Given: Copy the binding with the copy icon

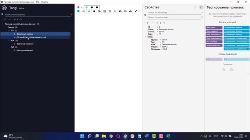Looking at the screenshot, I should (x=224, y=70).
